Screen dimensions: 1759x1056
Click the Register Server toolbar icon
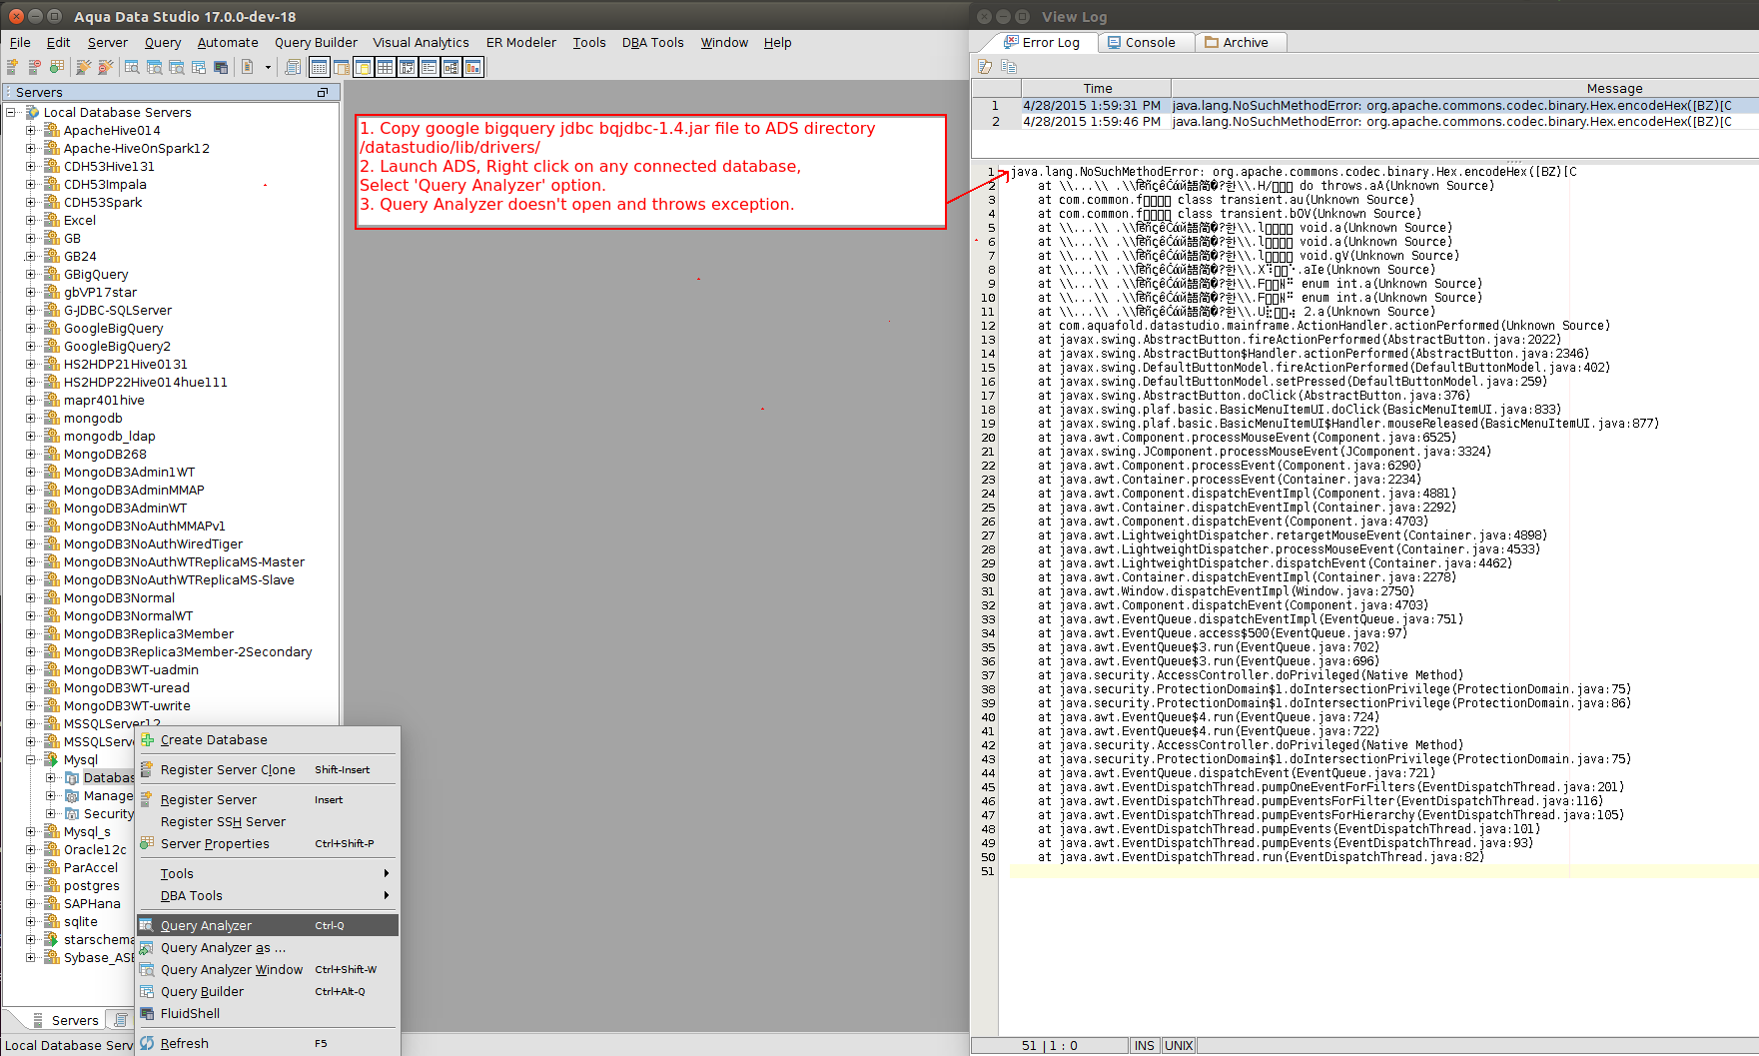(x=13, y=67)
